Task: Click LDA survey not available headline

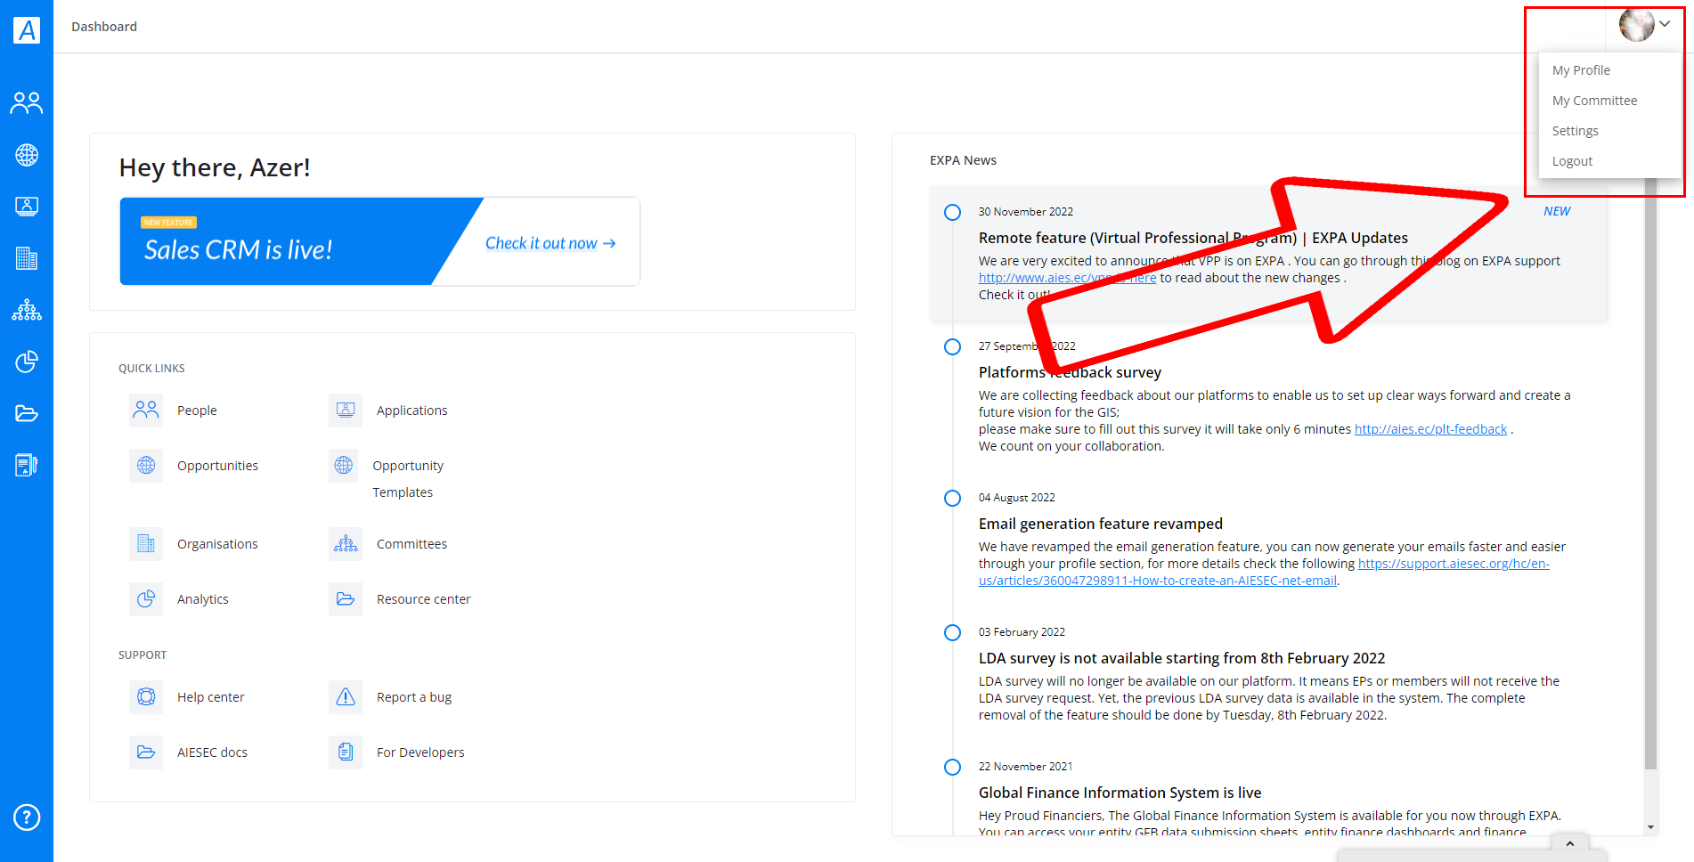Action: pos(1181,658)
